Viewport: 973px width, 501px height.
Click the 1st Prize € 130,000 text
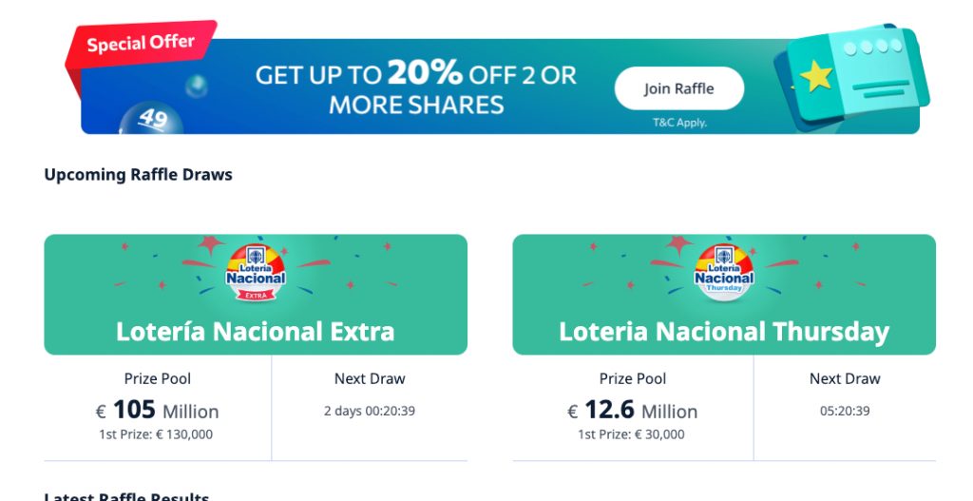[x=156, y=434]
